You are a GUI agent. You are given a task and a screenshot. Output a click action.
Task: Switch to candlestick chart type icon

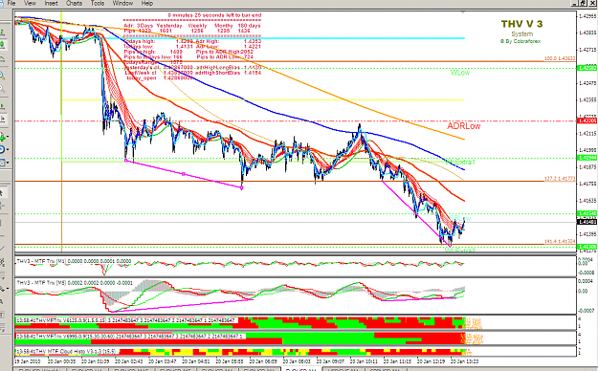coord(2,45)
